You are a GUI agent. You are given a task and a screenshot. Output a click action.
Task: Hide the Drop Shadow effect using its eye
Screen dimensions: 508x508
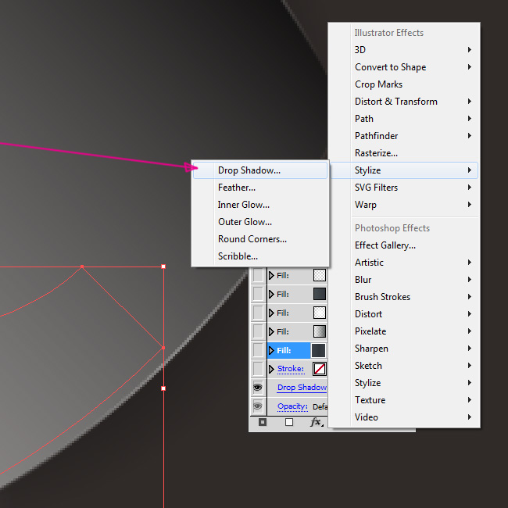pyautogui.click(x=257, y=388)
